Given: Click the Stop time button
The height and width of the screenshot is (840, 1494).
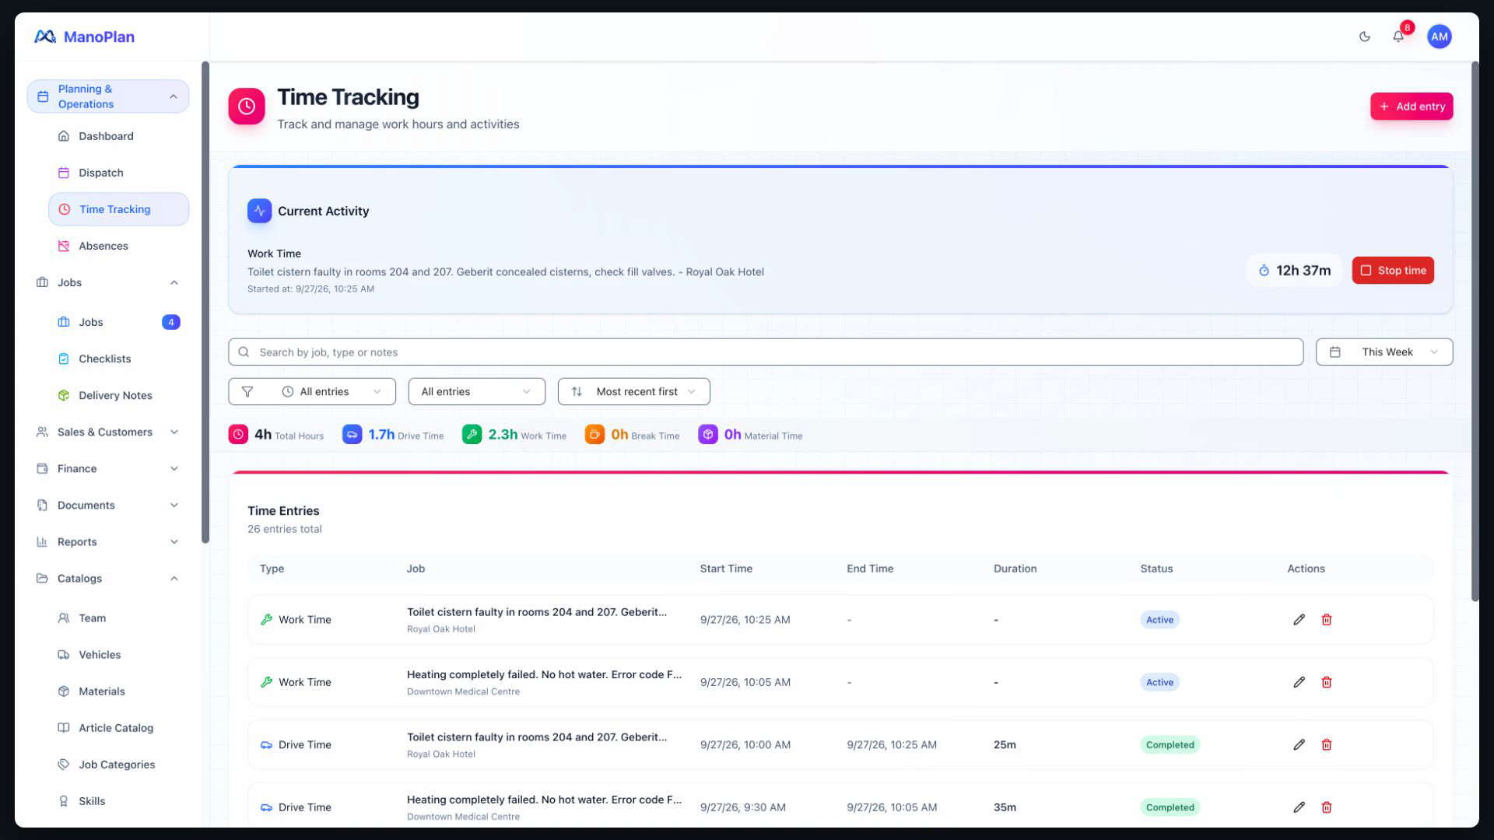Looking at the screenshot, I should pyautogui.click(x=1393, y=271).
